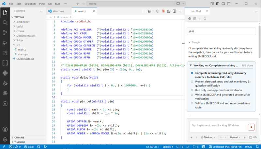Split the editor to the right
Screen dimensions: 261x149
click(174, 11)
